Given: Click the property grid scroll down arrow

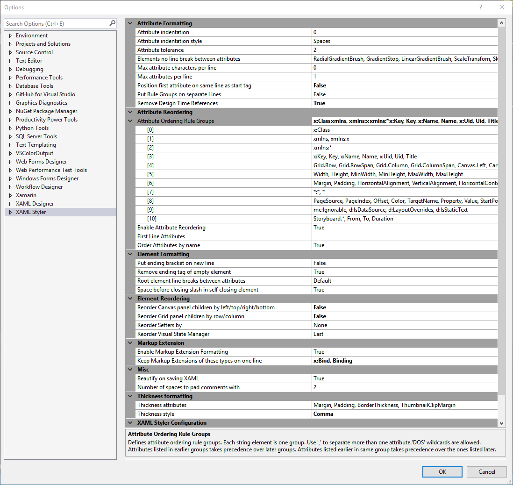Looking at the screenshot, I should click(x=502, y=423).
